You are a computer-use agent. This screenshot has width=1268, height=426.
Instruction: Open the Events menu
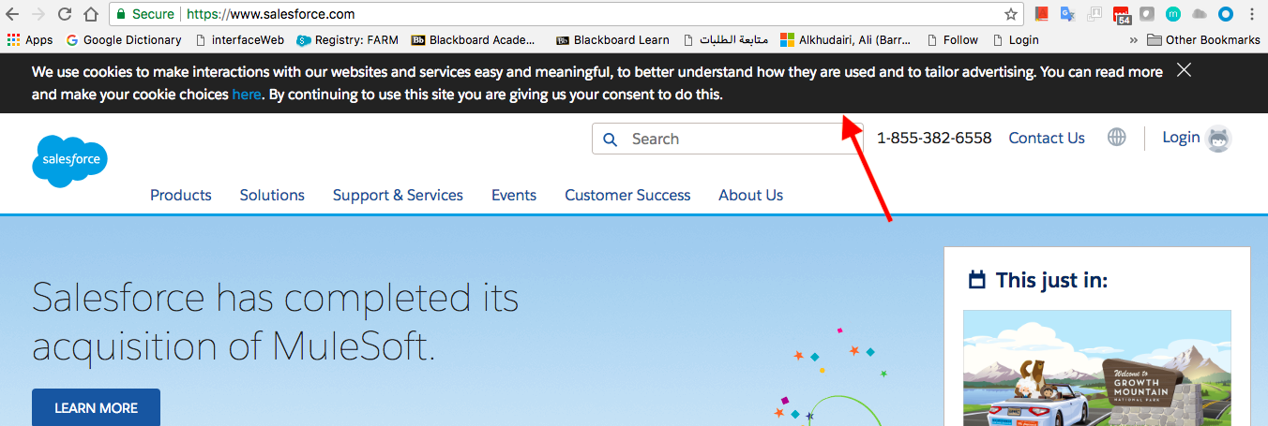click(x=514, y=195)
